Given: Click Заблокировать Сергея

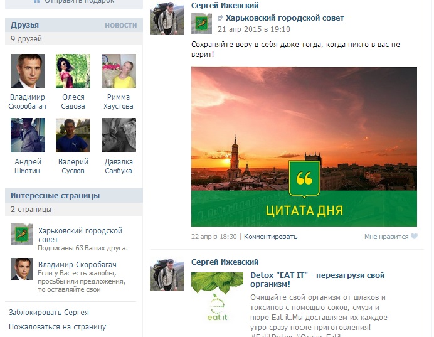Looking at the screenshot, I should click(x=49, y=313).
